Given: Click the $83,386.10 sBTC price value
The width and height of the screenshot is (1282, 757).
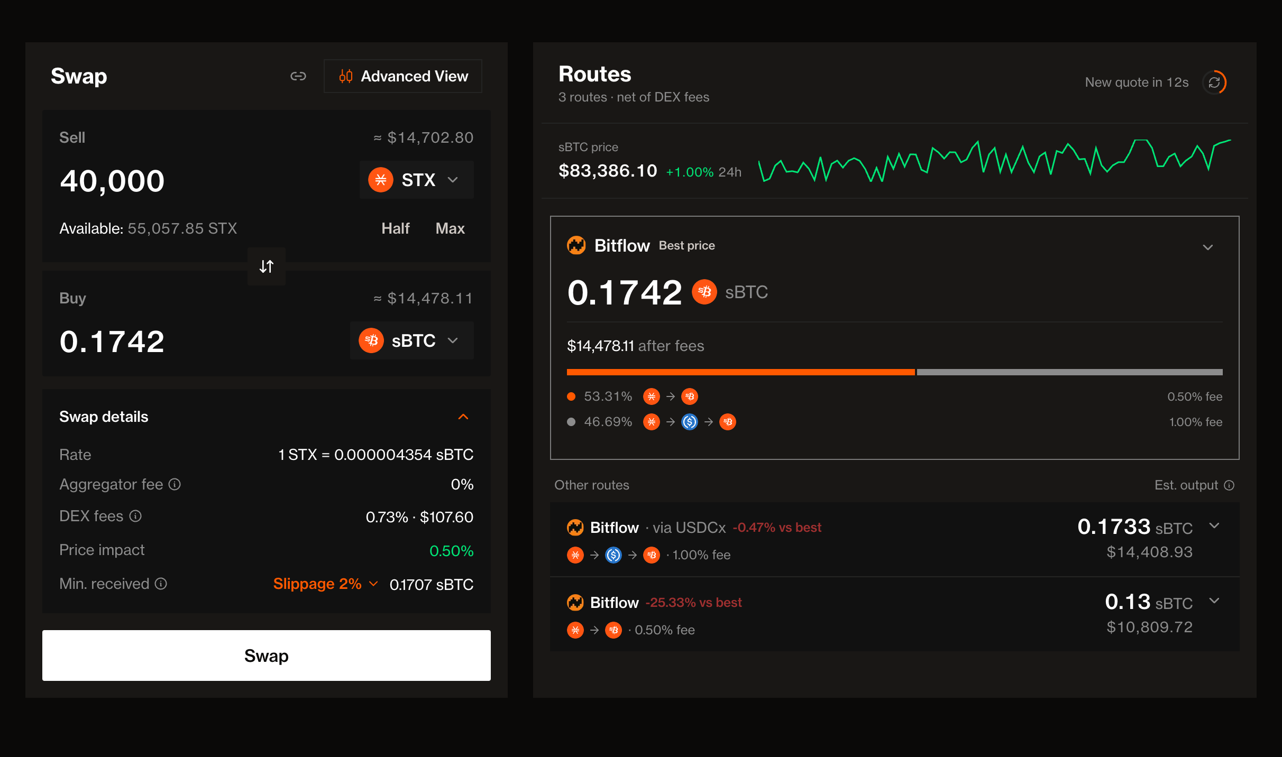Looking at the screenshot, I should click(608, 171).
